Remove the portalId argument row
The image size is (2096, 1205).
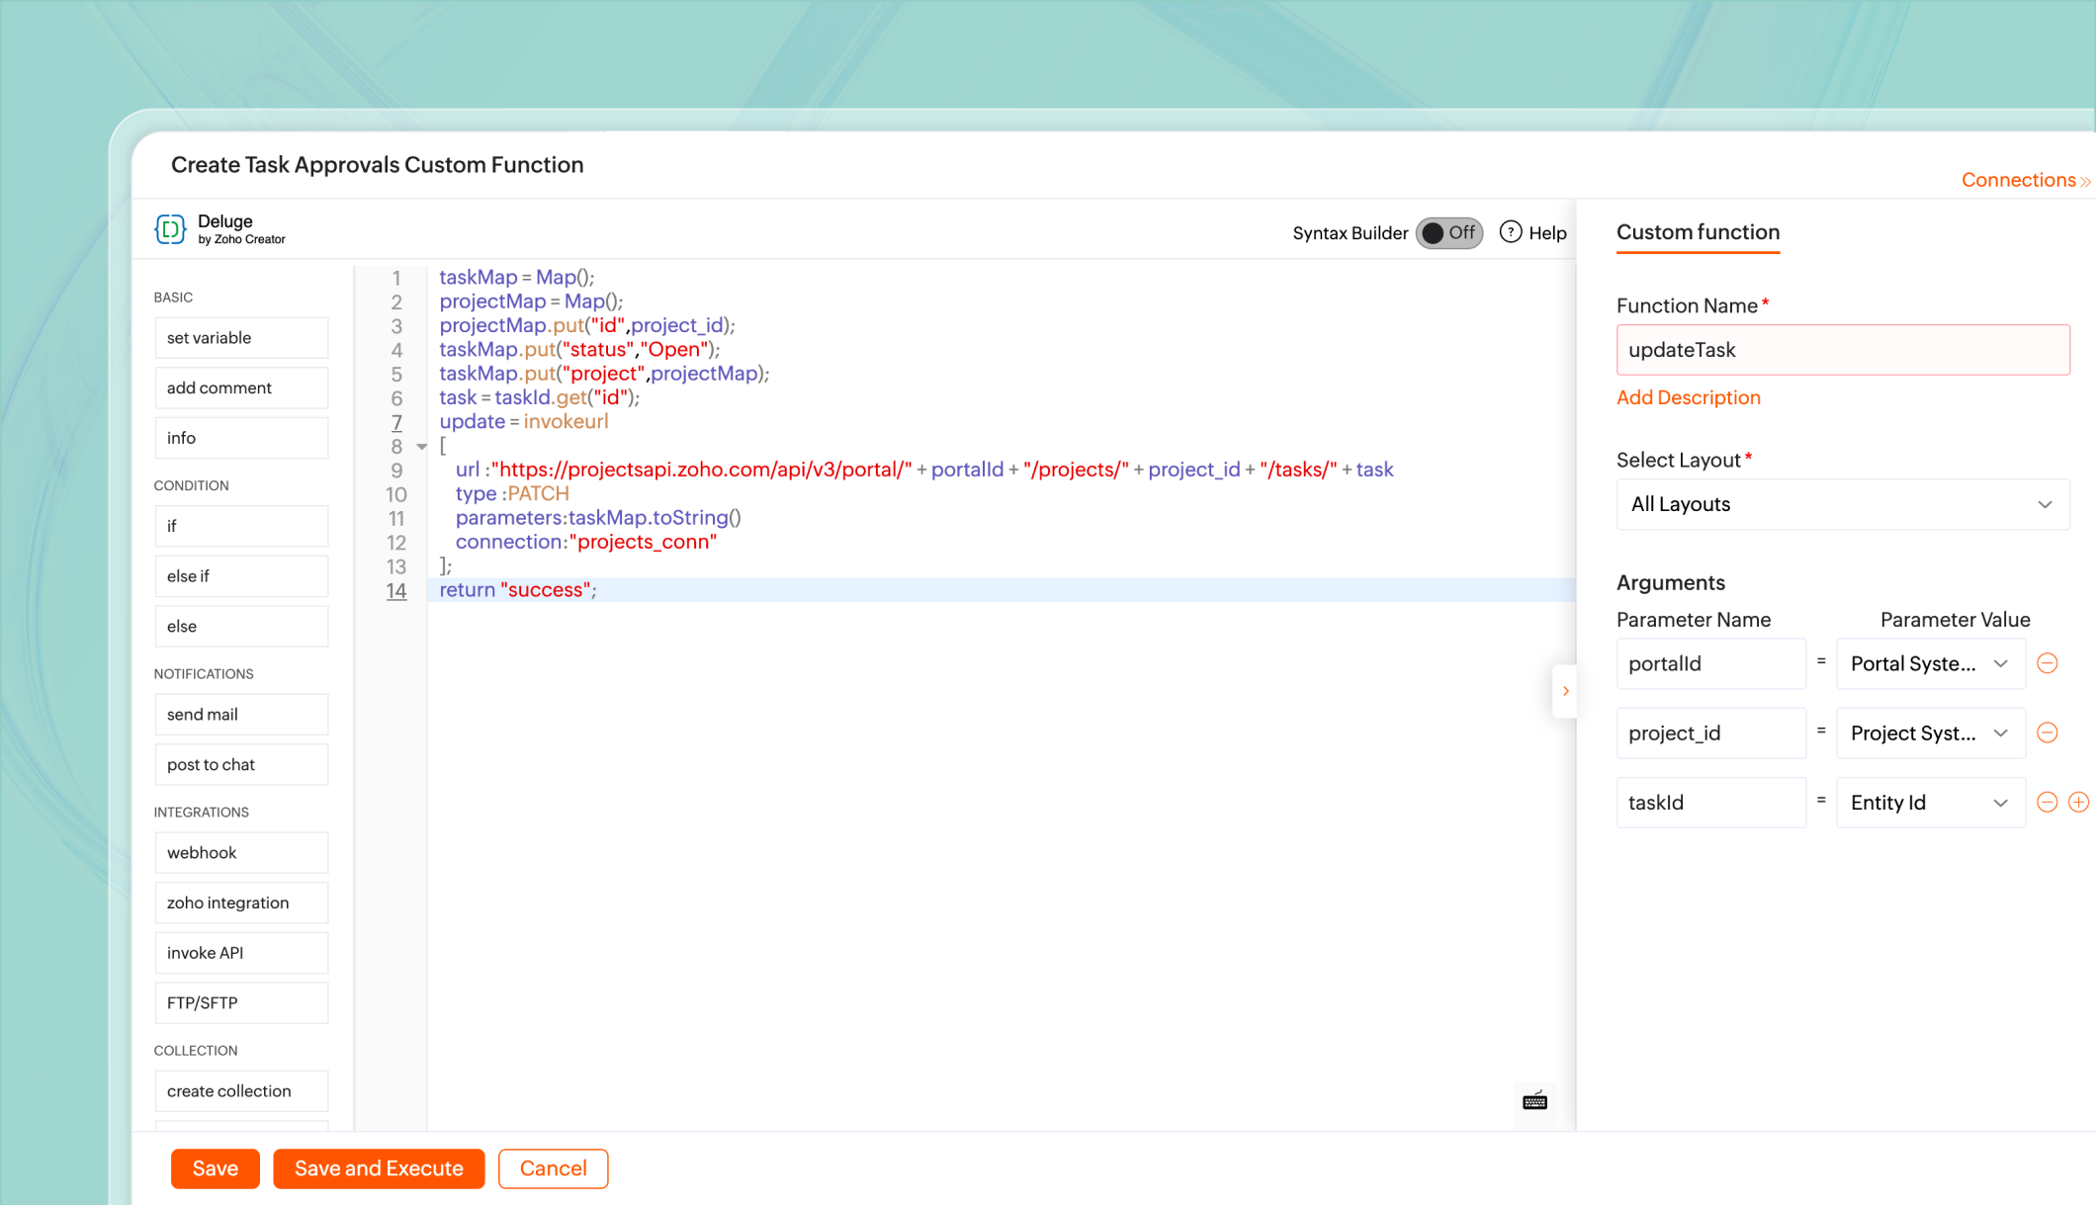2048,663
